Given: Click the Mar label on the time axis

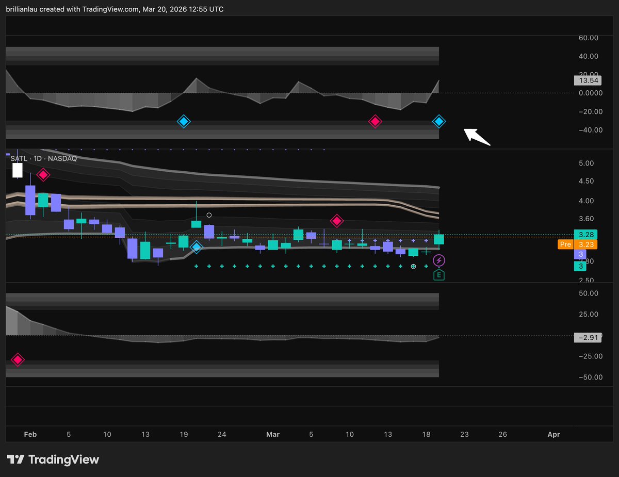Looking at the screenshot, I should 273,435.
